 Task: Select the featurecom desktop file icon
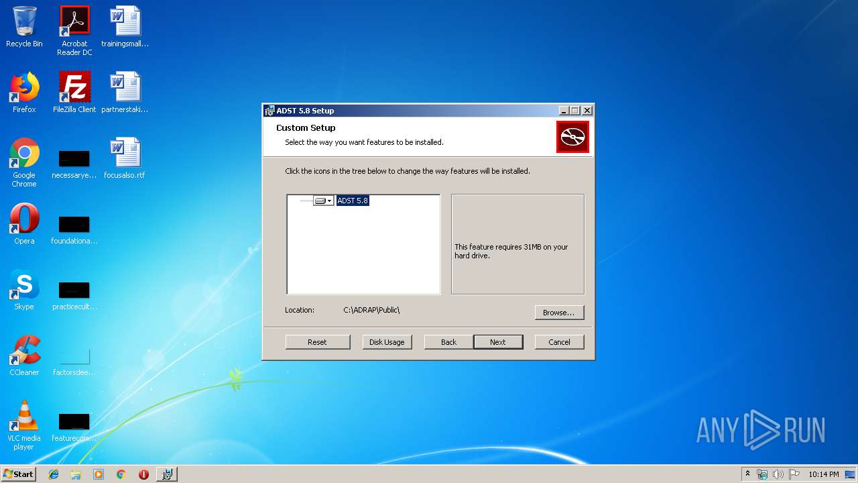(74, 427)
